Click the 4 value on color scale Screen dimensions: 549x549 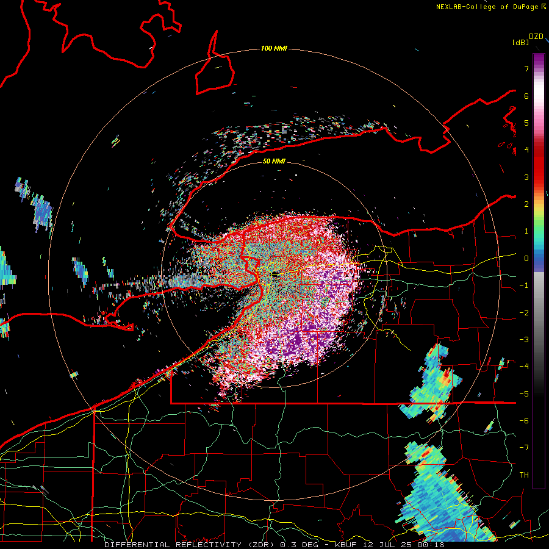coord(526,150)
